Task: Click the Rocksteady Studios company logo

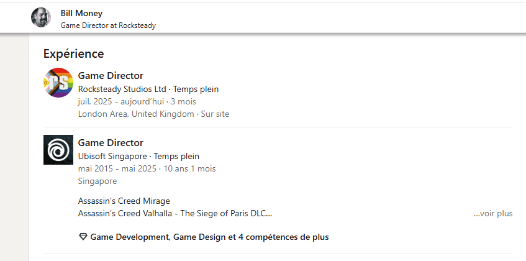Action: 58,83
